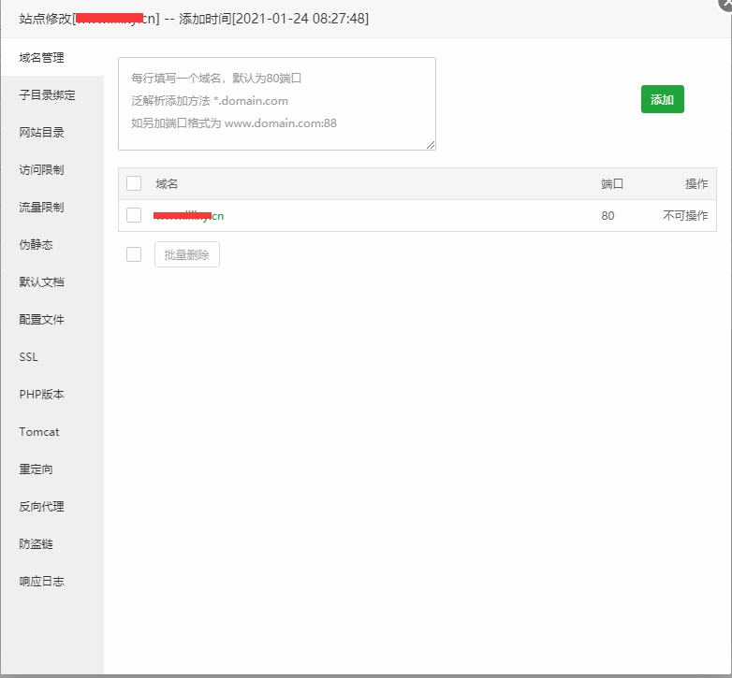732x678 pixels.
Task: Go to 默认文档 section
Action: pos(52,282)
